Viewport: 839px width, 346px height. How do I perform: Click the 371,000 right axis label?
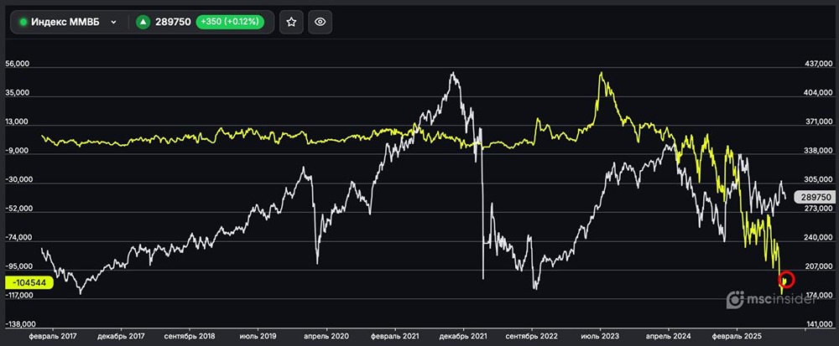click(819, 122)
